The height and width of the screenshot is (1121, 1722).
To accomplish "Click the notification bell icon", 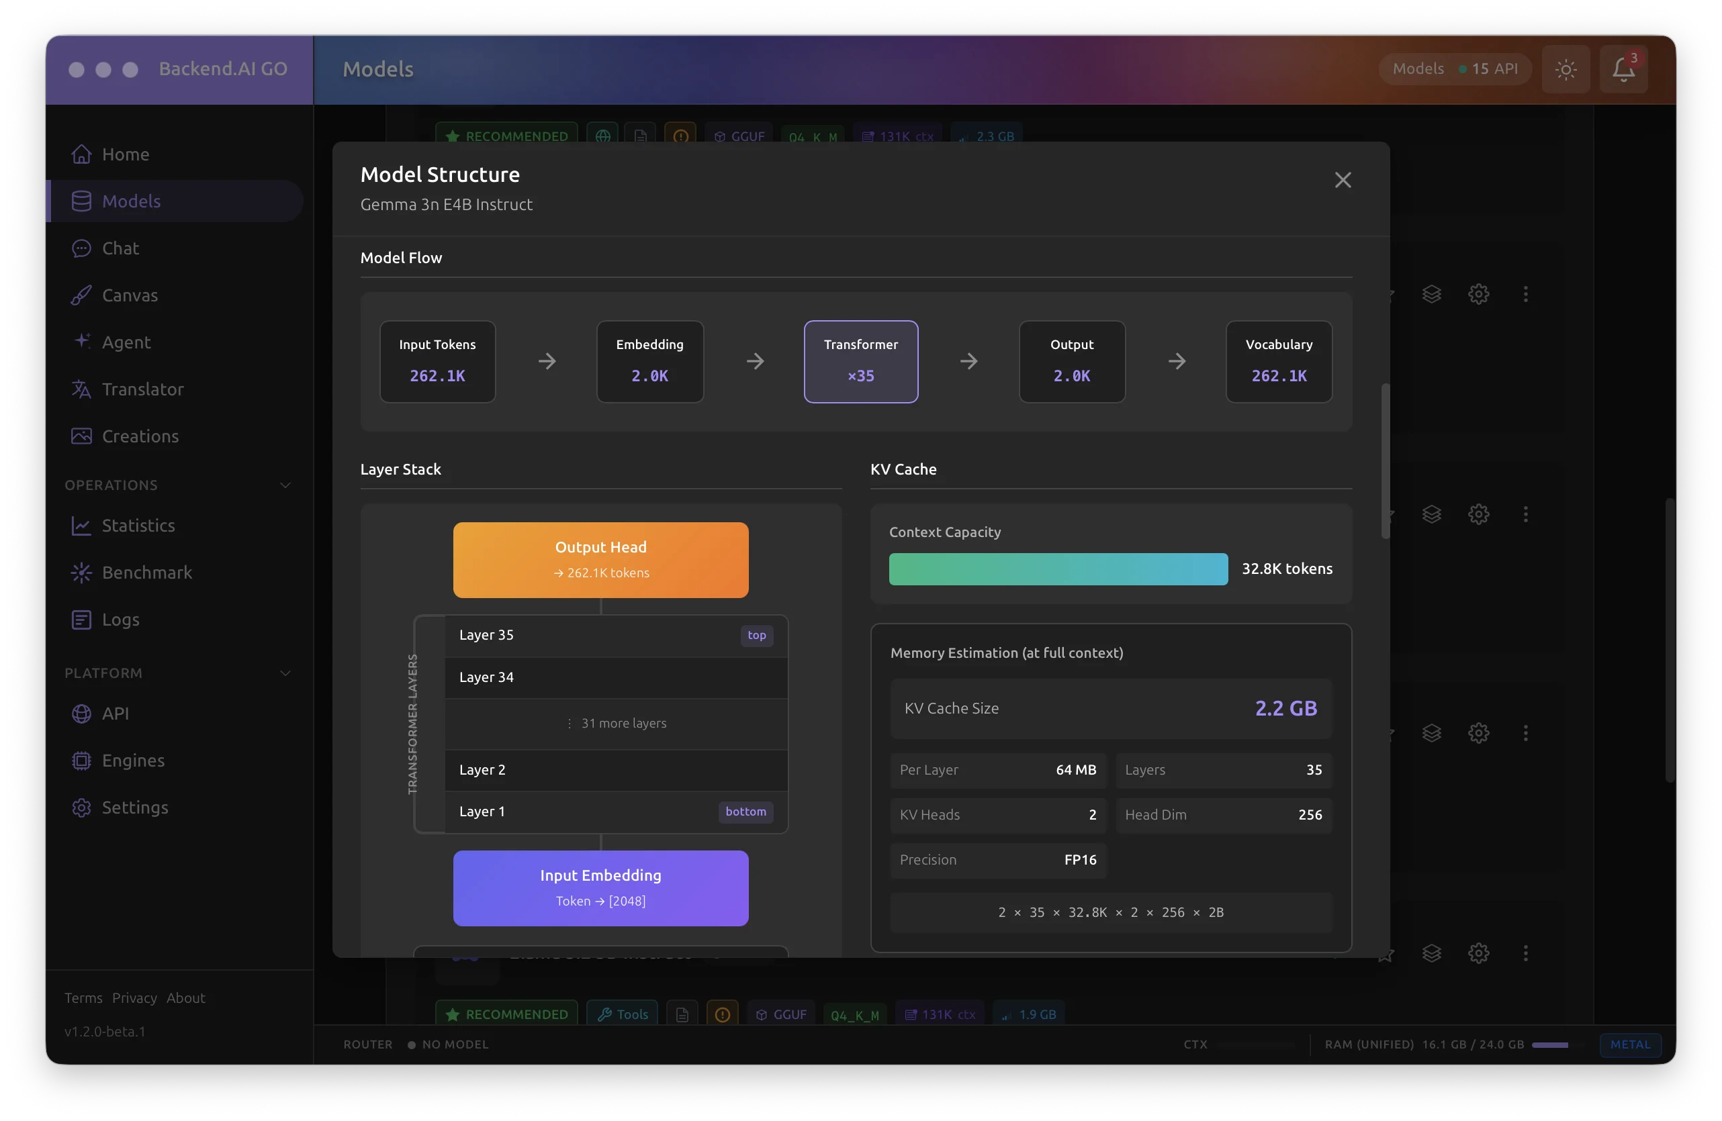I will pos(1622,69).
